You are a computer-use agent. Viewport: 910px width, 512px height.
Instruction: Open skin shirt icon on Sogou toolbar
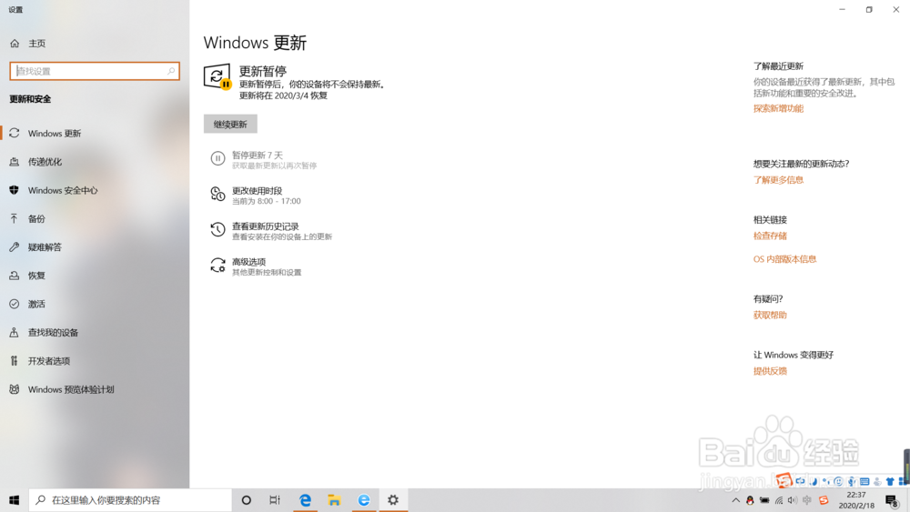890,481
